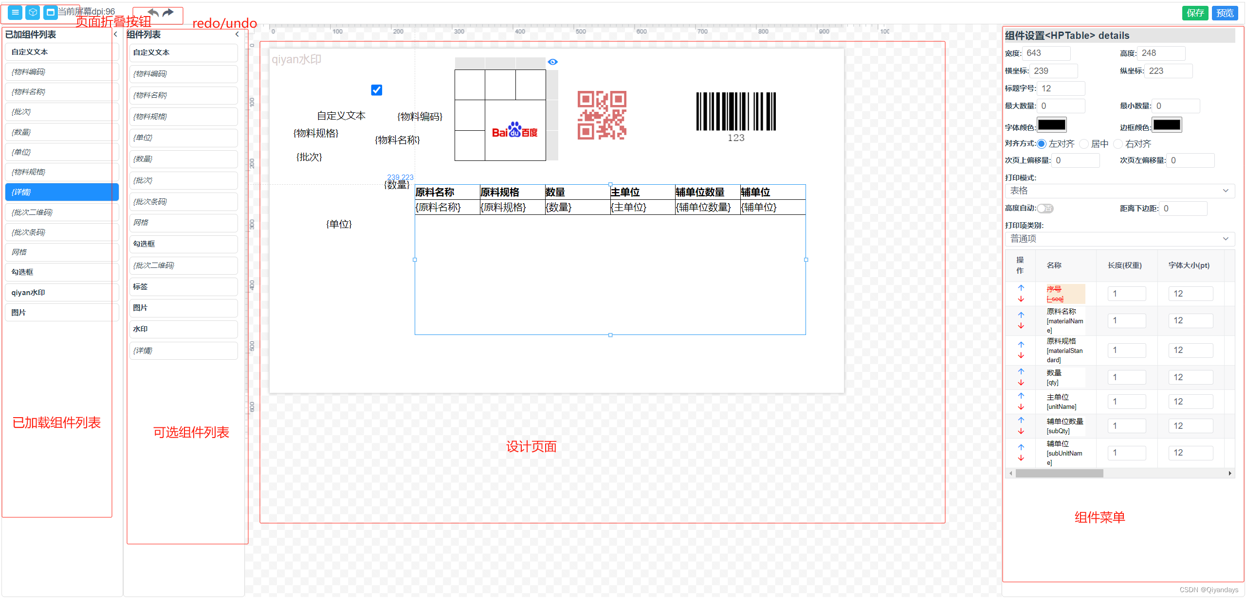
Task: Click up arrow for 辅单位 [subUnitName] row
Action: point(1021,447)
